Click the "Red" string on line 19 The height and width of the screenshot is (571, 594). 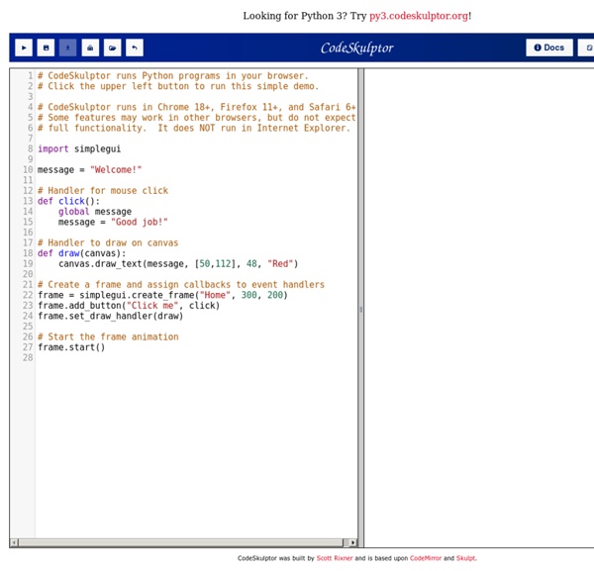(280, 263)
